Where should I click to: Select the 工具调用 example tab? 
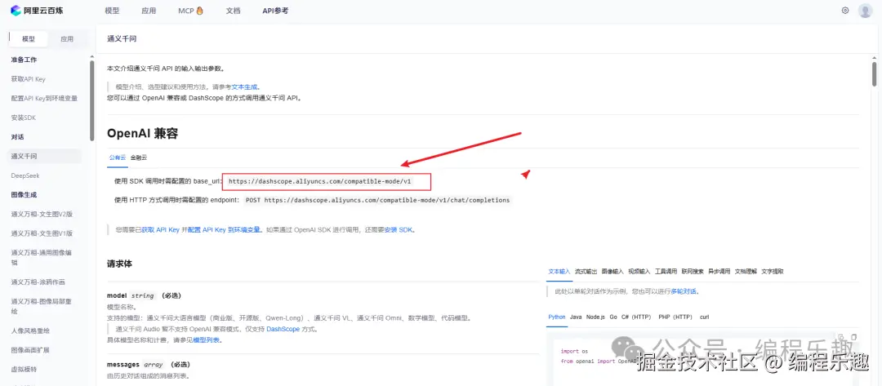666,272
